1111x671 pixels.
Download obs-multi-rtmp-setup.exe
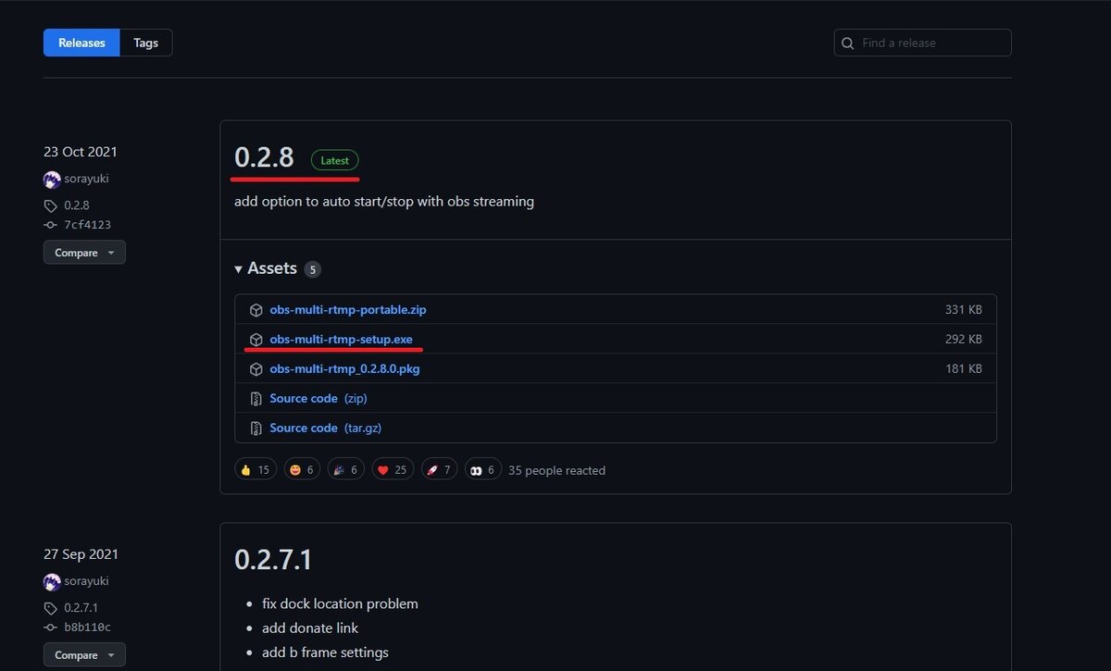tap(341, 340)
